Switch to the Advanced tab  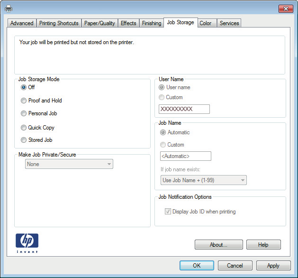(x=22, y=23)
